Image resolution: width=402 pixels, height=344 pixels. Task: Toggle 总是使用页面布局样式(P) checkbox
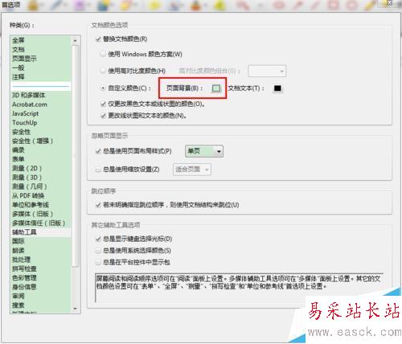(98, 151)
